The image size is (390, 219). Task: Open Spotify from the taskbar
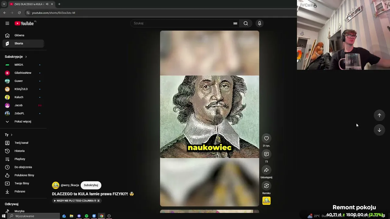pos(87,216)
